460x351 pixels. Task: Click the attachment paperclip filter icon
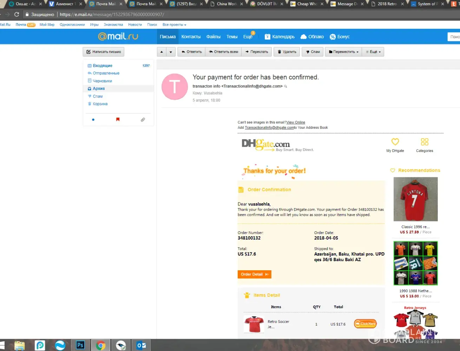click(143, 120)
